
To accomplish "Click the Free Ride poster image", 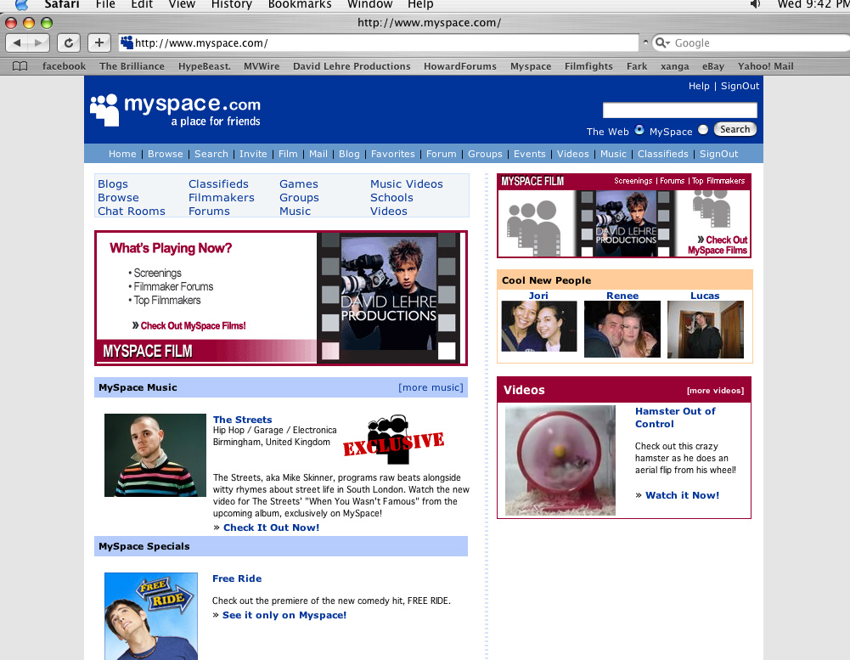I will pyautogui.click(x=151, y=616).
